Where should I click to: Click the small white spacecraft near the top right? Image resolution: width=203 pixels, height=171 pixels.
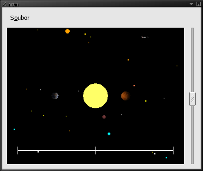pos(145,37)
